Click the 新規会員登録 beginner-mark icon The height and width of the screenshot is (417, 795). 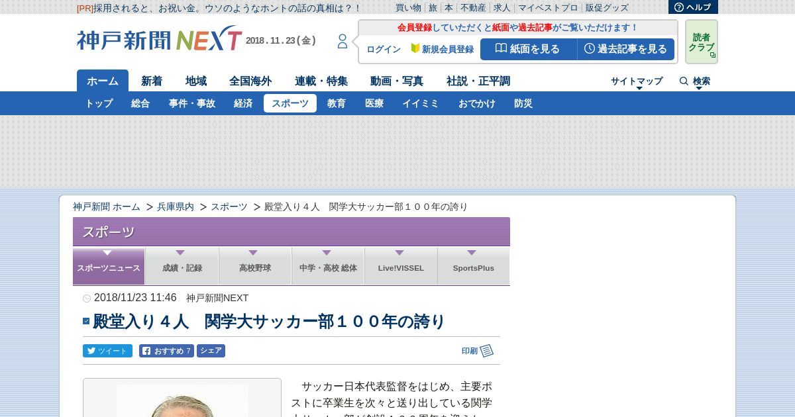pos(415,48)
